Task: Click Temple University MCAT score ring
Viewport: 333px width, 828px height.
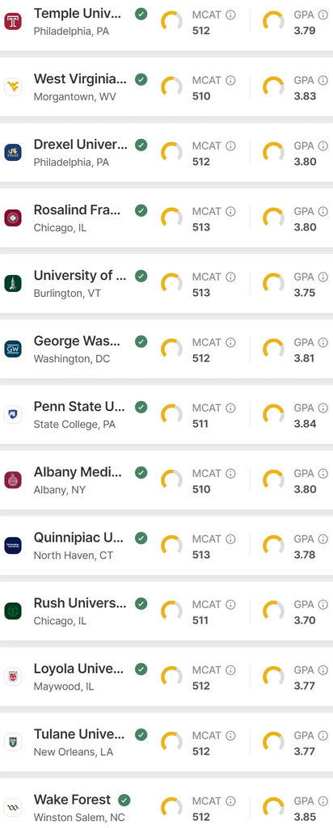Action: (171, 22)
